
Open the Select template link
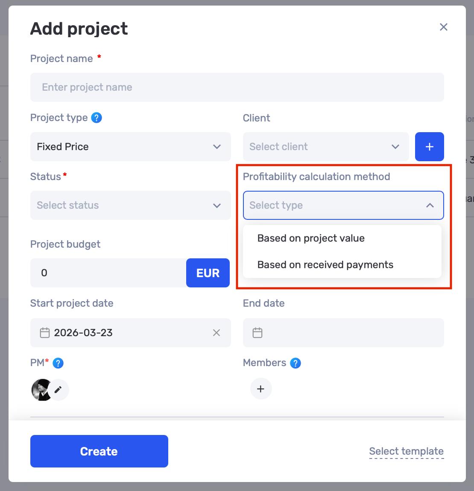tap(406, 451)
